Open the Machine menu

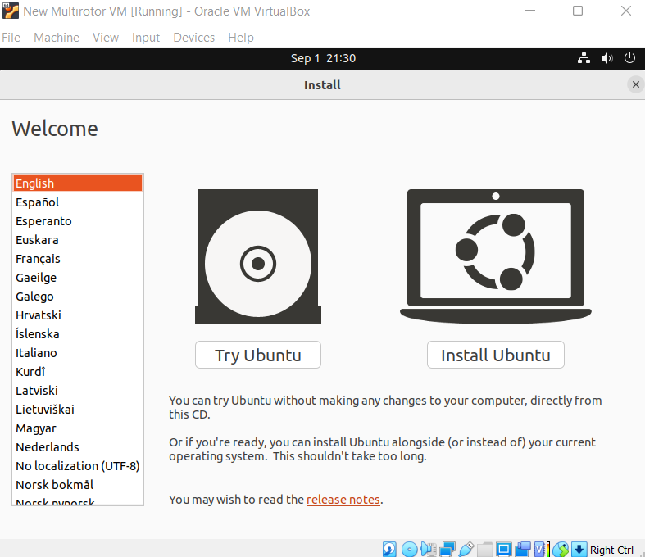[57, 38]
